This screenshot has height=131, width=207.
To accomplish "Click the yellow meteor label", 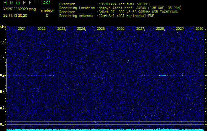I will pyautogui.click(x=47, y=10).
